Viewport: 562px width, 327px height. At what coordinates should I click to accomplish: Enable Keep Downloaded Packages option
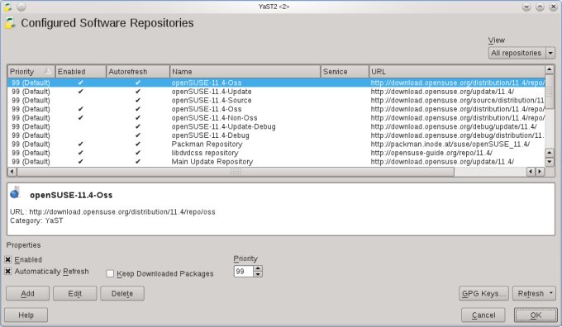click(x=110, y=274)
